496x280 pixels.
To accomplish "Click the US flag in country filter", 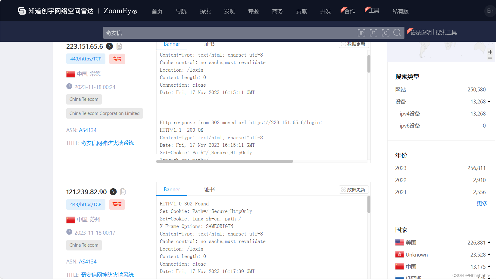I will pyautogui.click(x=400, y=242).
